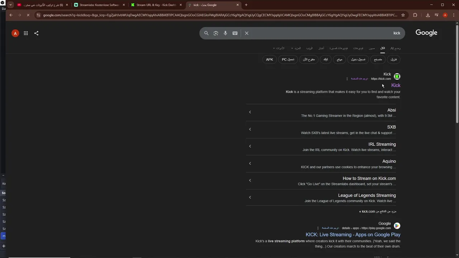Open more options for Google Play result
The width and height of the screenshot is (459, 258).
point(318,228)
